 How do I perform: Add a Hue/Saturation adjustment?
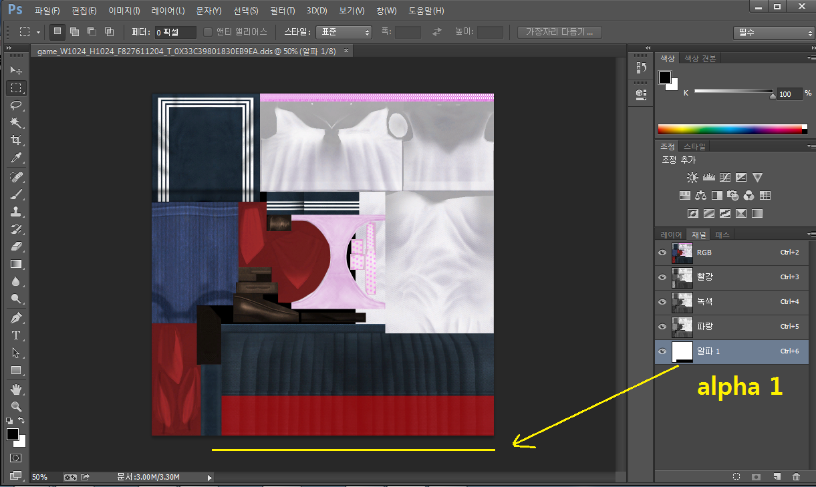(684, 196)
